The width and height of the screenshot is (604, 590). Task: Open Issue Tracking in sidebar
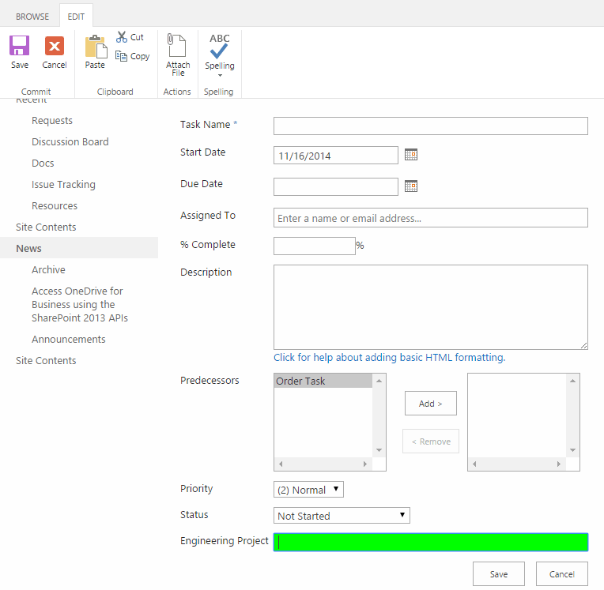click(63, 185)
